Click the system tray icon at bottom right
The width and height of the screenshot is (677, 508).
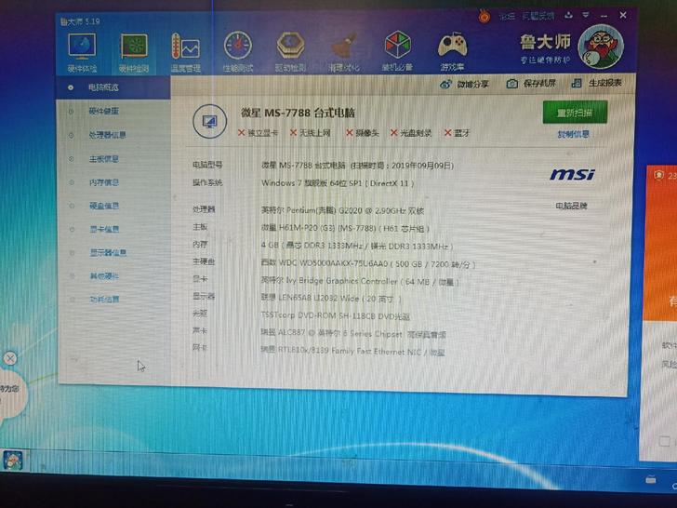click(651, 479)
